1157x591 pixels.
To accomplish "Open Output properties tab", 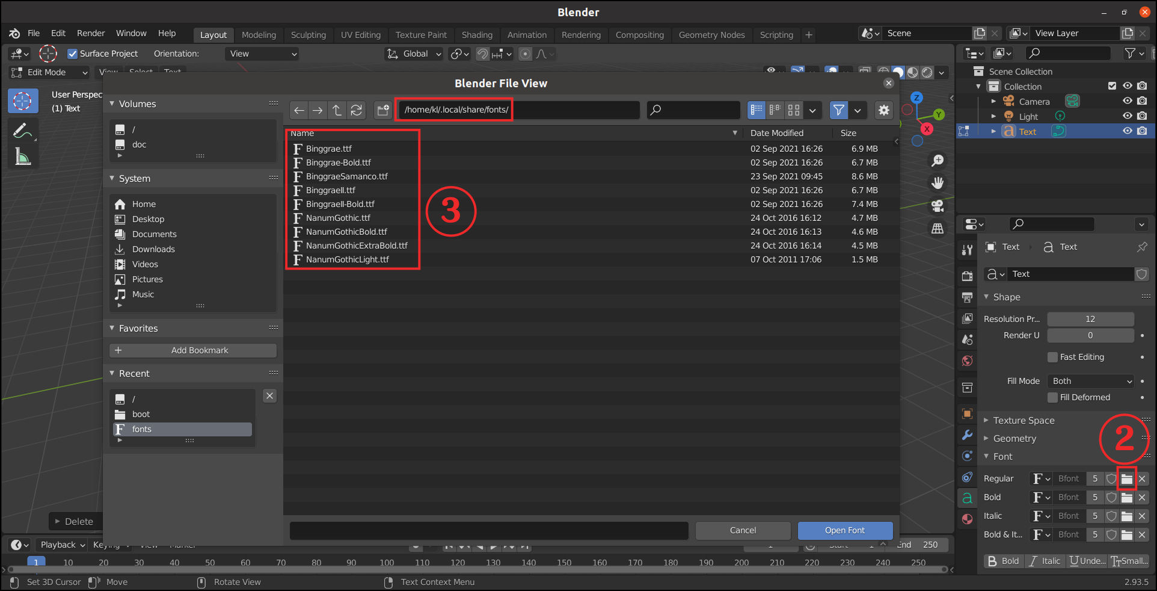I will [x=967, y=297].
